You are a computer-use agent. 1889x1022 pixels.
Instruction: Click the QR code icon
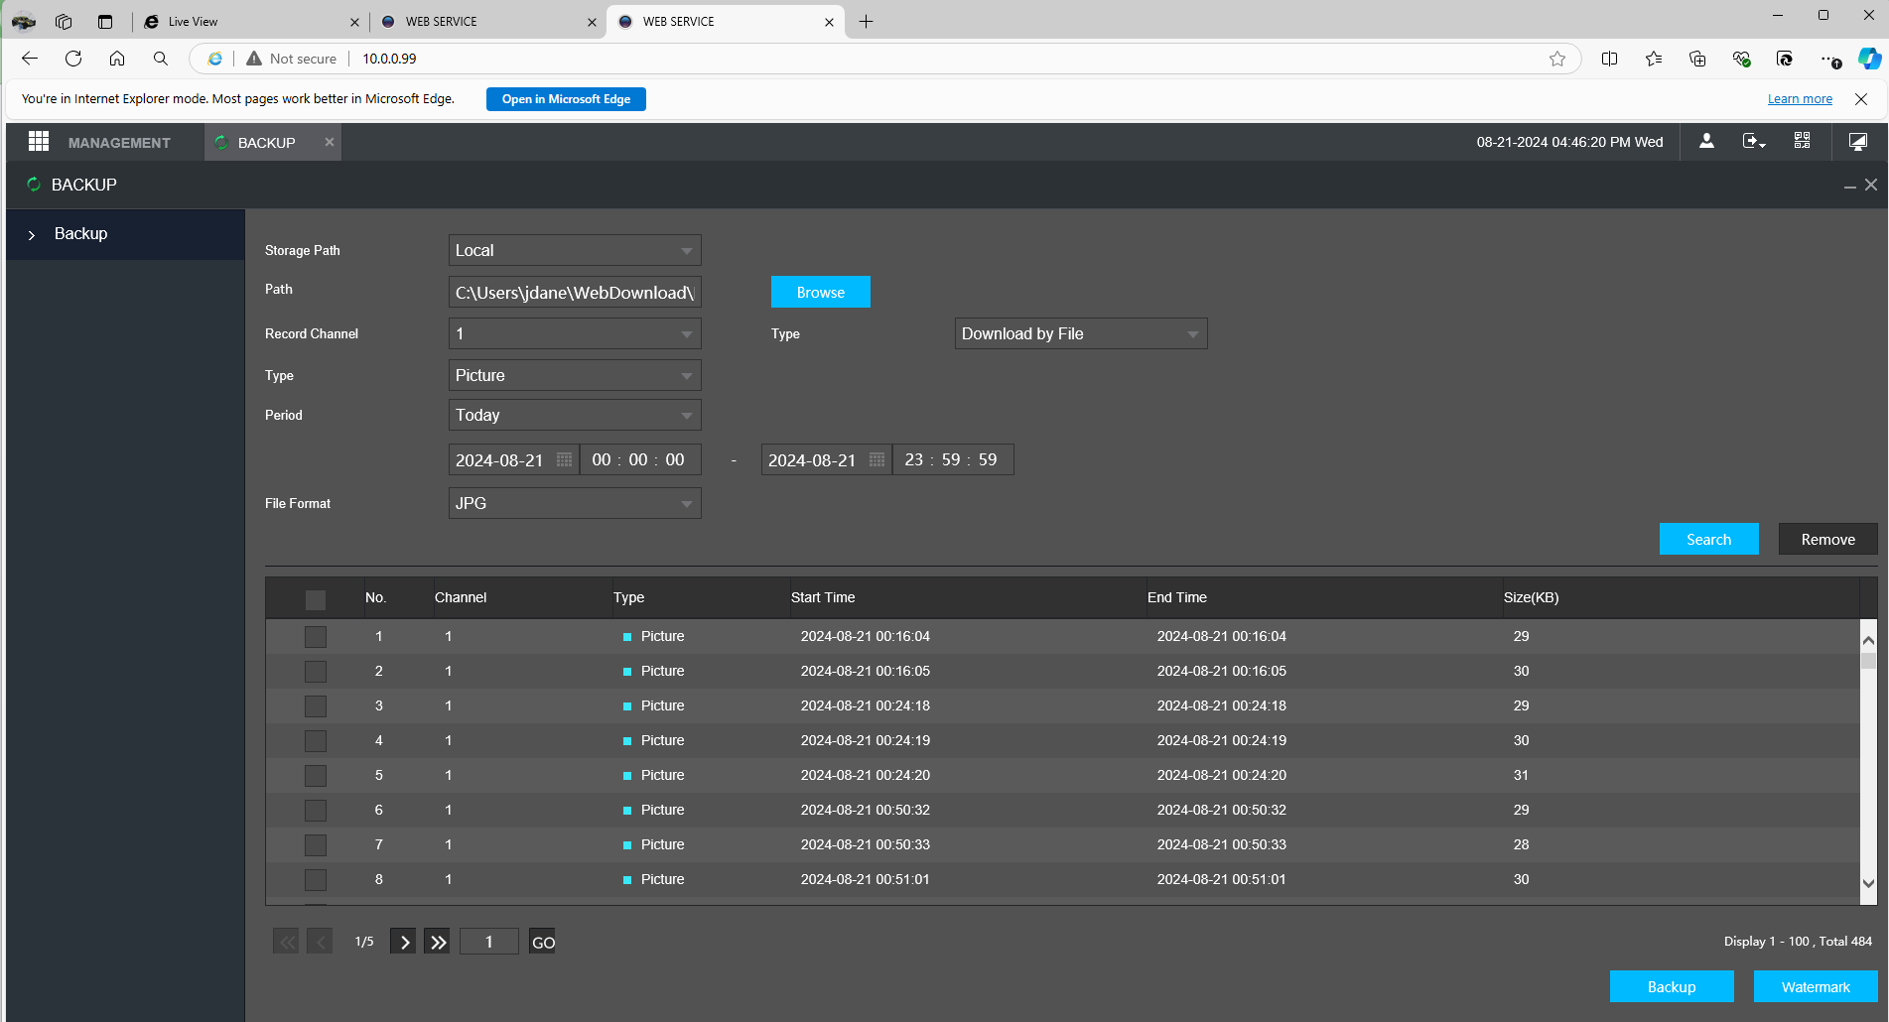point(1802,141)
